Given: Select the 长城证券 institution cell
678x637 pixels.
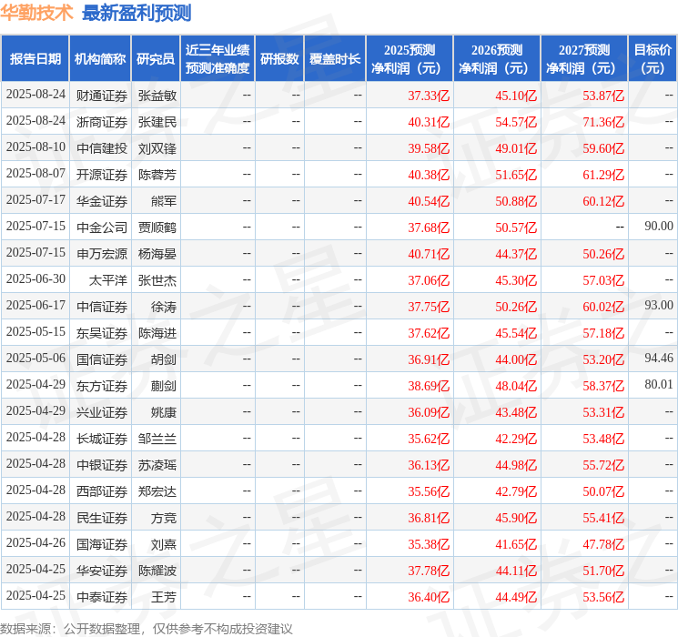Looking at the screenshot, I should tap(102, 439).
